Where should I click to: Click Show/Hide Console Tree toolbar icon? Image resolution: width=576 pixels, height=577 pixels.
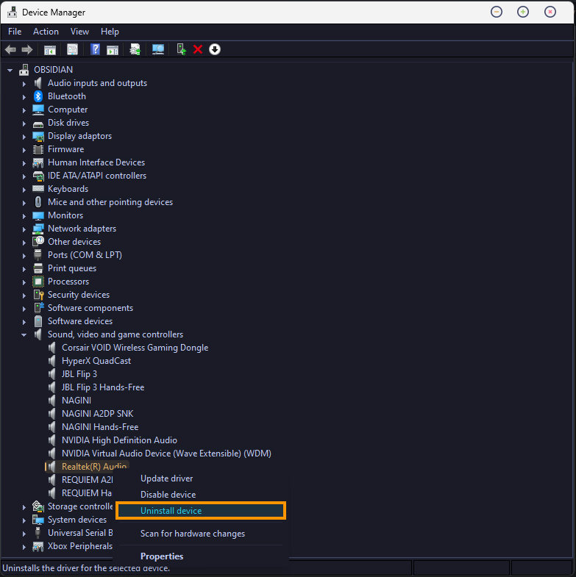50,49
